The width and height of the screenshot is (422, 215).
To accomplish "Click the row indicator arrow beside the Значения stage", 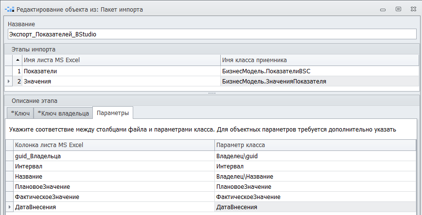I will tap(9, 82).
